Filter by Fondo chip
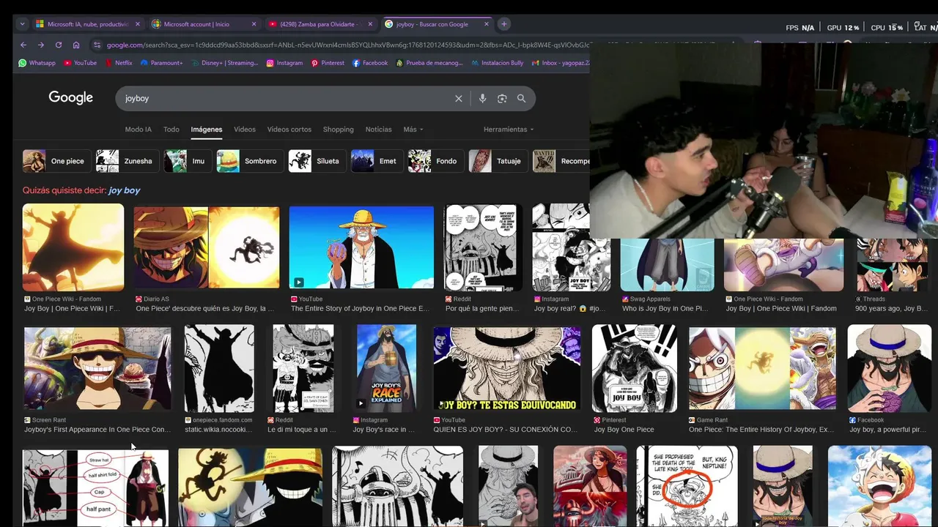 (435, 161)
